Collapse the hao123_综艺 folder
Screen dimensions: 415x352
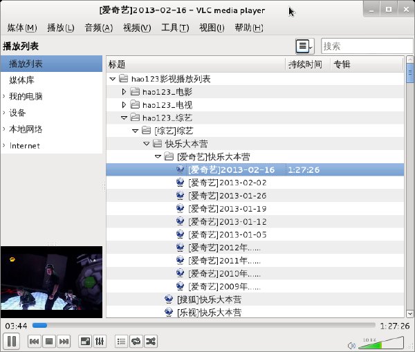(124, 118)
